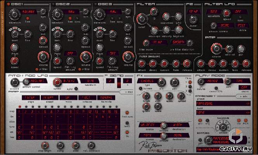Click the morphing gen button
The width and height of the screenshot is (258, 155).
(200, 140)
